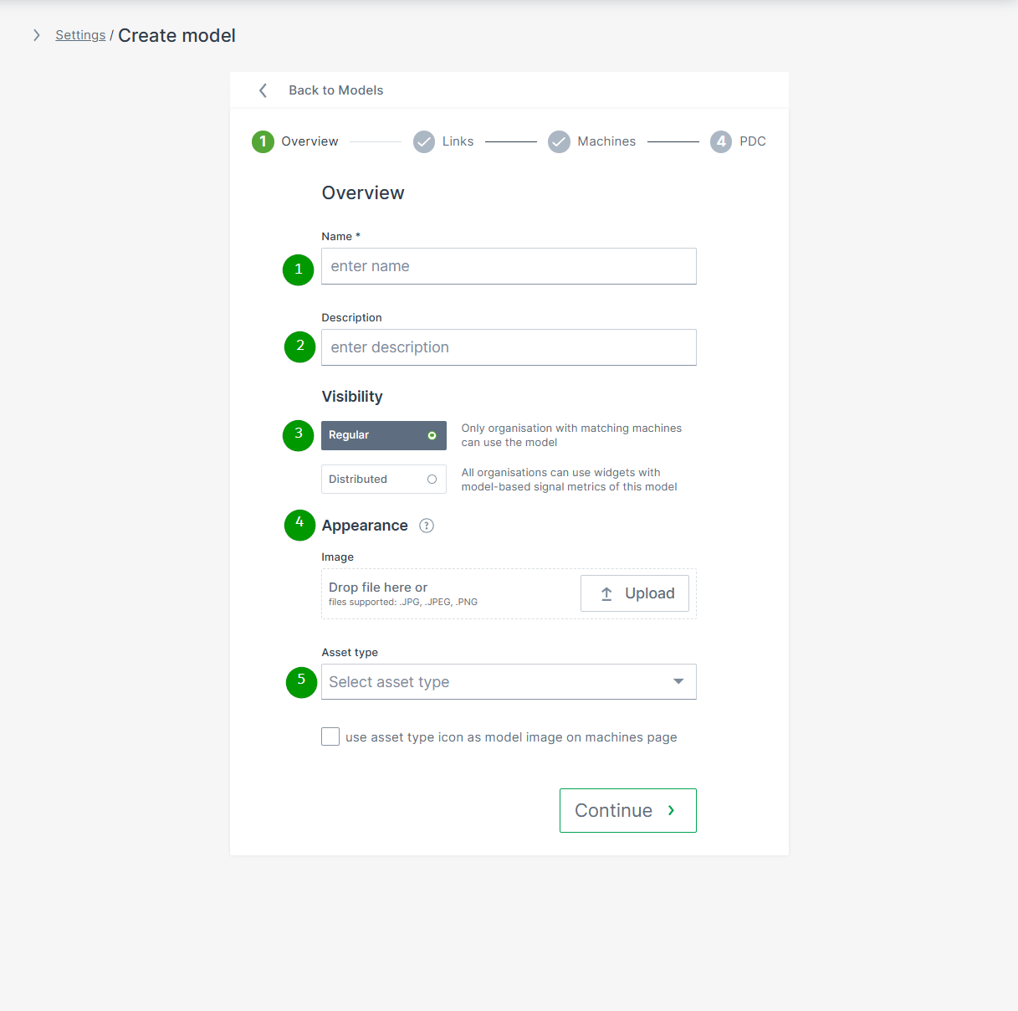
Task: Click the enter name input field
Action: [509, 266]
